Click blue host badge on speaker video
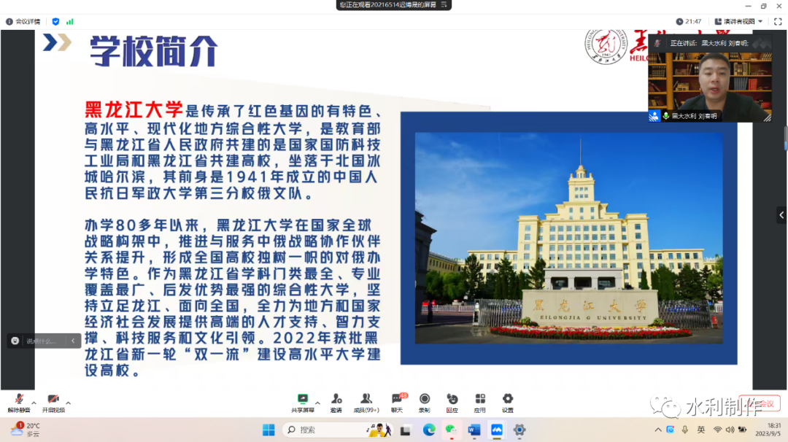 pyautogui.click(x=654, y=116)
